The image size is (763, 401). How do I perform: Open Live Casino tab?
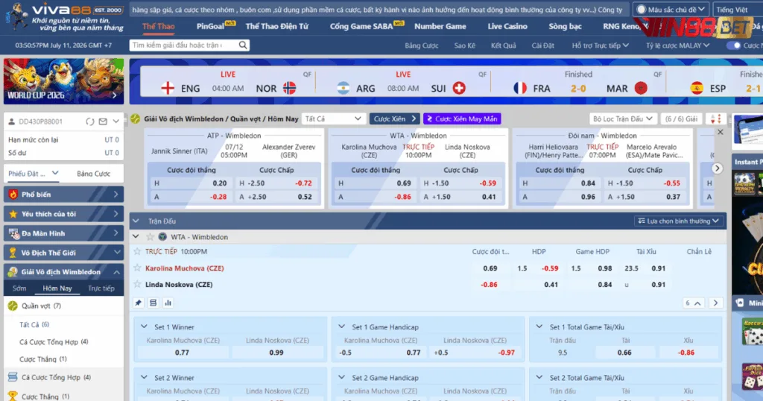tap(507, 26)
